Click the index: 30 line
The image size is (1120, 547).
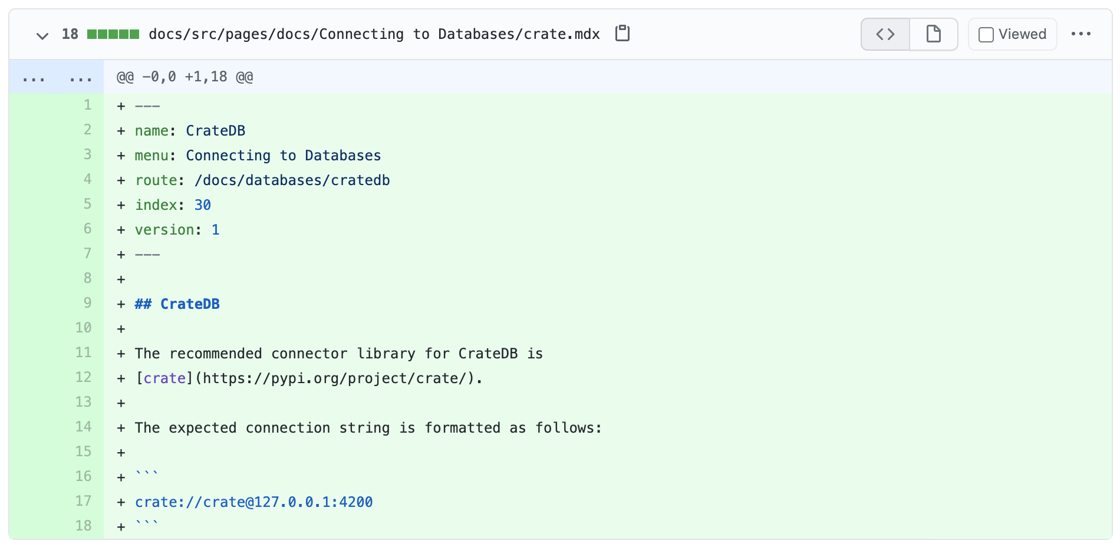pyautogui.click(x=173, y=205)
